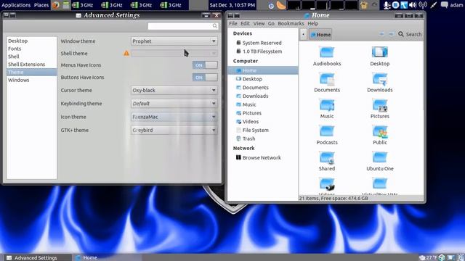Open the Cursor theme dropdown

click(x=174, y=90)
